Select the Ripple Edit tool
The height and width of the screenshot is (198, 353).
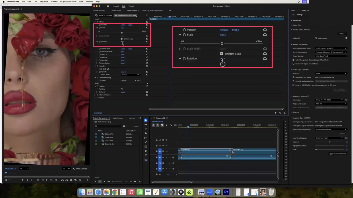coord(146,129)
